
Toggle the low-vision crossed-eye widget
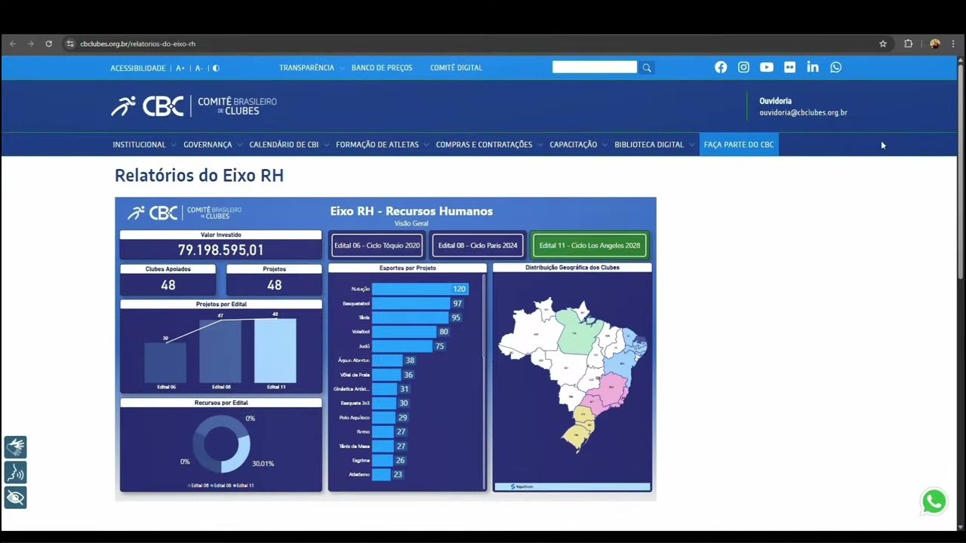coord(15,497)
